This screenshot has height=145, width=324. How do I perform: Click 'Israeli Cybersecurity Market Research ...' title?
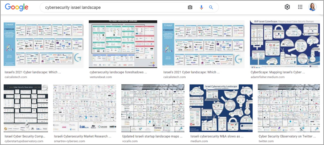tap(83, 137)
